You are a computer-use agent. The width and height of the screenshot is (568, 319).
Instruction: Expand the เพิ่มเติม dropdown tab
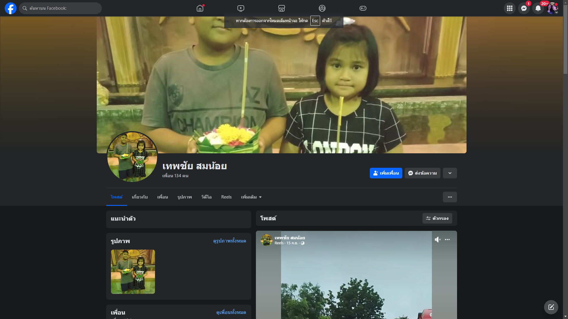(251, 197)
